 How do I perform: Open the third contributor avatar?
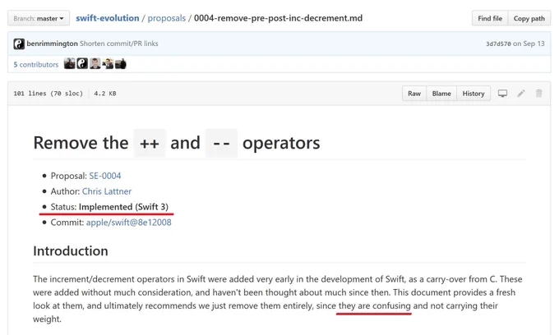click(x=95, y=63)
